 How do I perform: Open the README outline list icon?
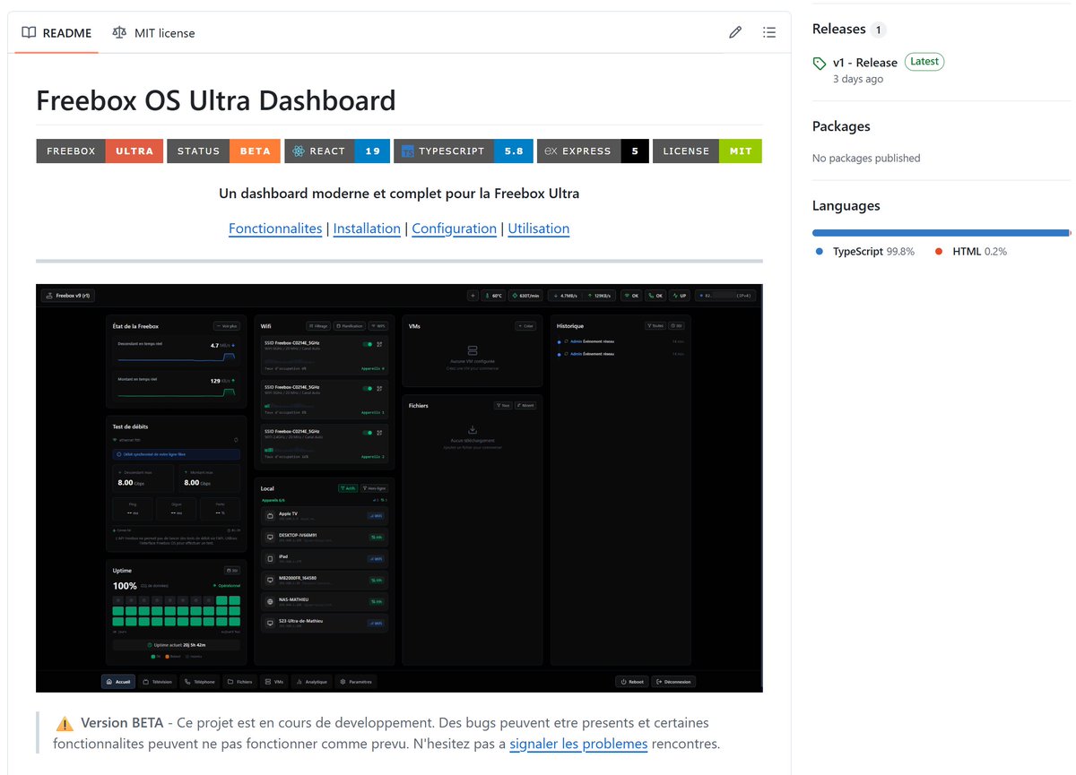coord(769,32)
